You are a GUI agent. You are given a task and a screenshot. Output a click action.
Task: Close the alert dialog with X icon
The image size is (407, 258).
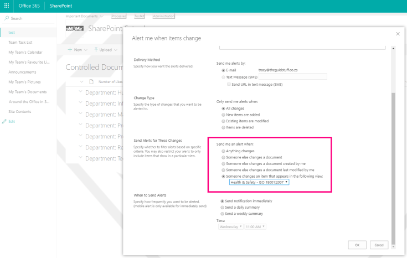click(x=398, y=34)
